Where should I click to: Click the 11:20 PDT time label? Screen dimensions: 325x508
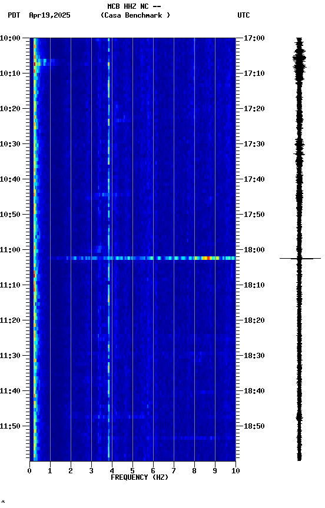pyautogui.click(x=10, y=320)
